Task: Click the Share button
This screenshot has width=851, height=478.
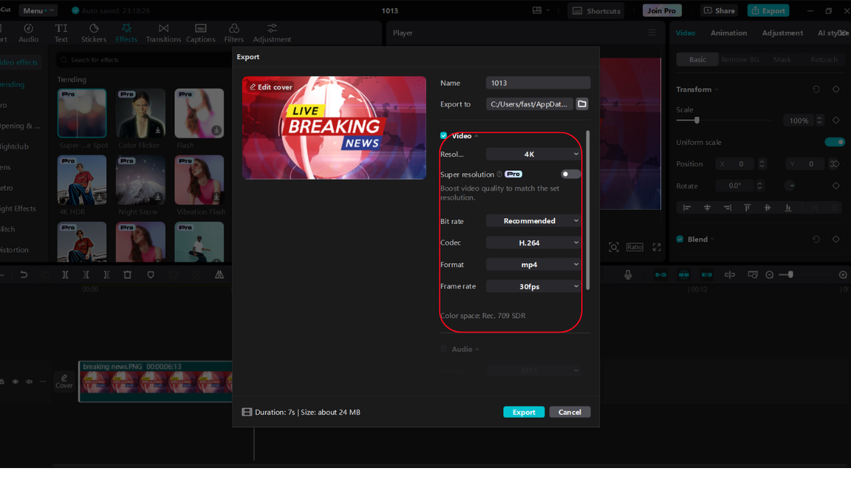Action: [x=719, y=11]
